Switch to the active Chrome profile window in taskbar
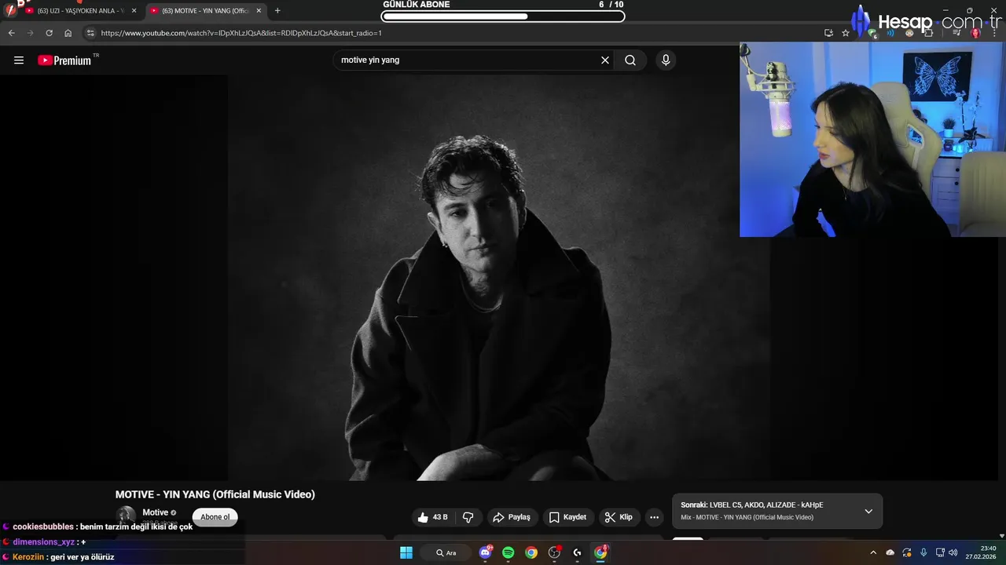 (x=600, y=552)
